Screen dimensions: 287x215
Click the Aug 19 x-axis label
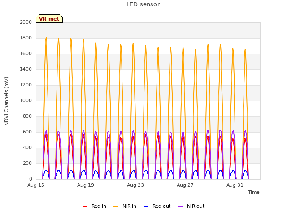pos(86,185)
